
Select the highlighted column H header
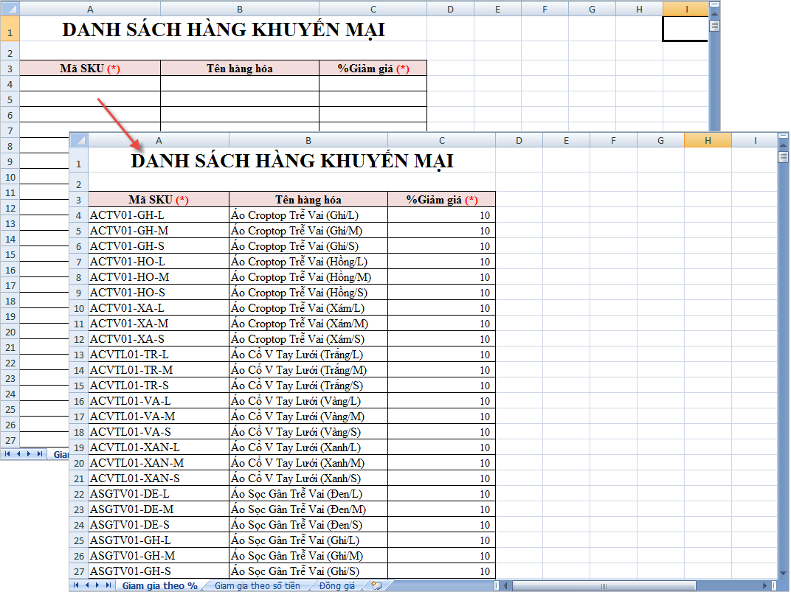click(x=708, y=140)
